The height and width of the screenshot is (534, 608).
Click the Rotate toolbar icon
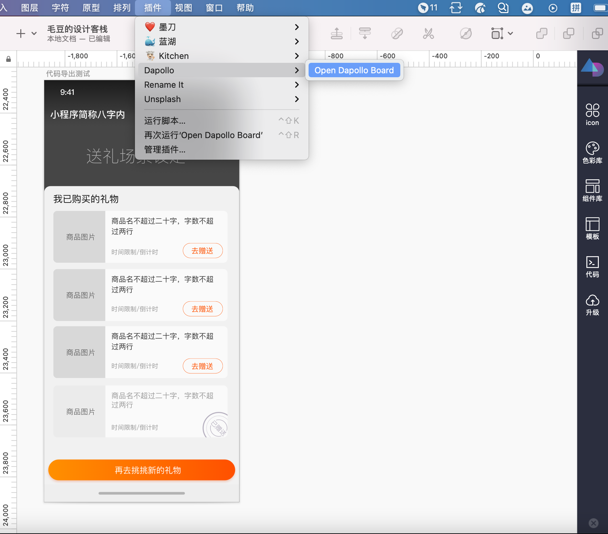465,33
